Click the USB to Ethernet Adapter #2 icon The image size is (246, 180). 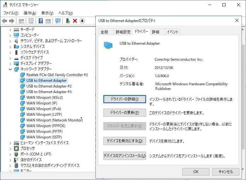click(22, 86)
